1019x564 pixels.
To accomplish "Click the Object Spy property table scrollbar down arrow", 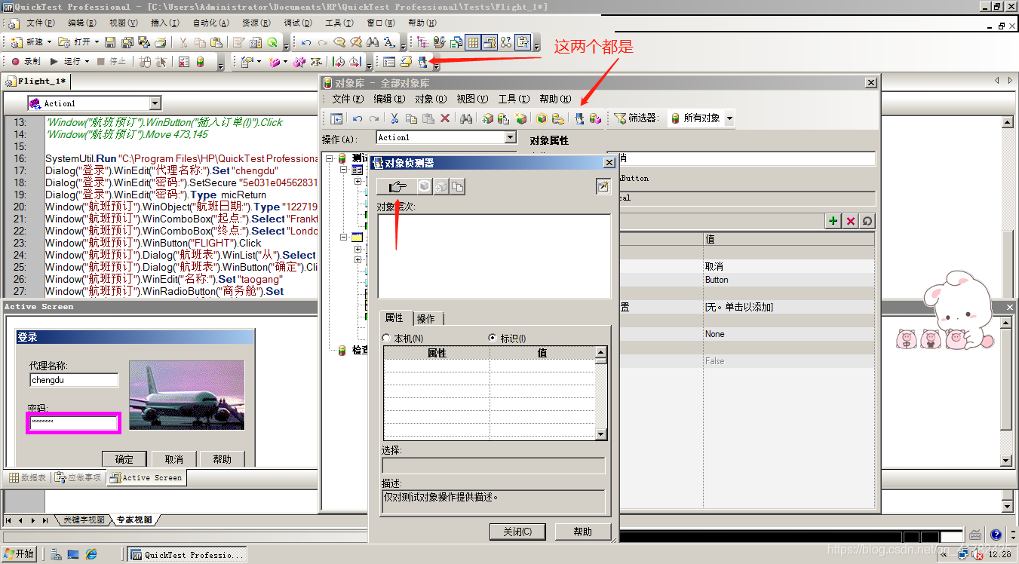I will pyautogui.click(x=601, y=434).
